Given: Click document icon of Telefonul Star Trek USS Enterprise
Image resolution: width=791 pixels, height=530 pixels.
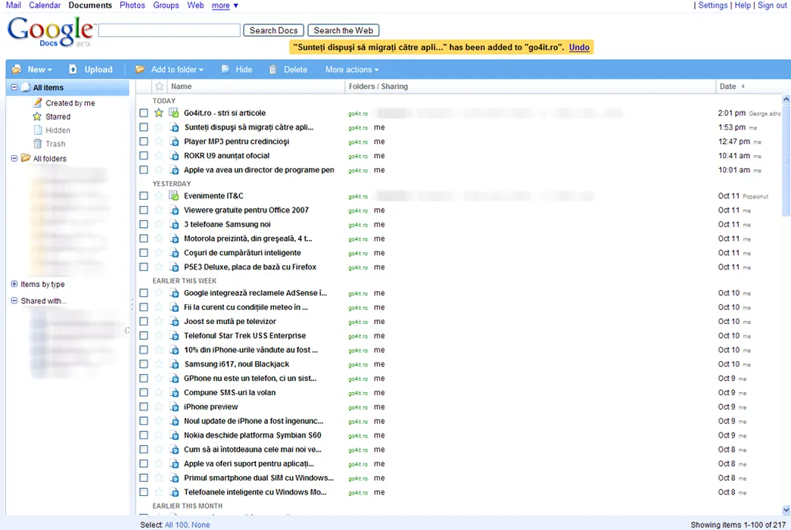Looking at the screenshot, I should coord(174,335).
